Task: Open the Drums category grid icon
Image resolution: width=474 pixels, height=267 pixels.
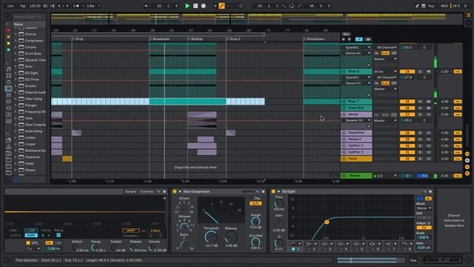Action: 8,76
